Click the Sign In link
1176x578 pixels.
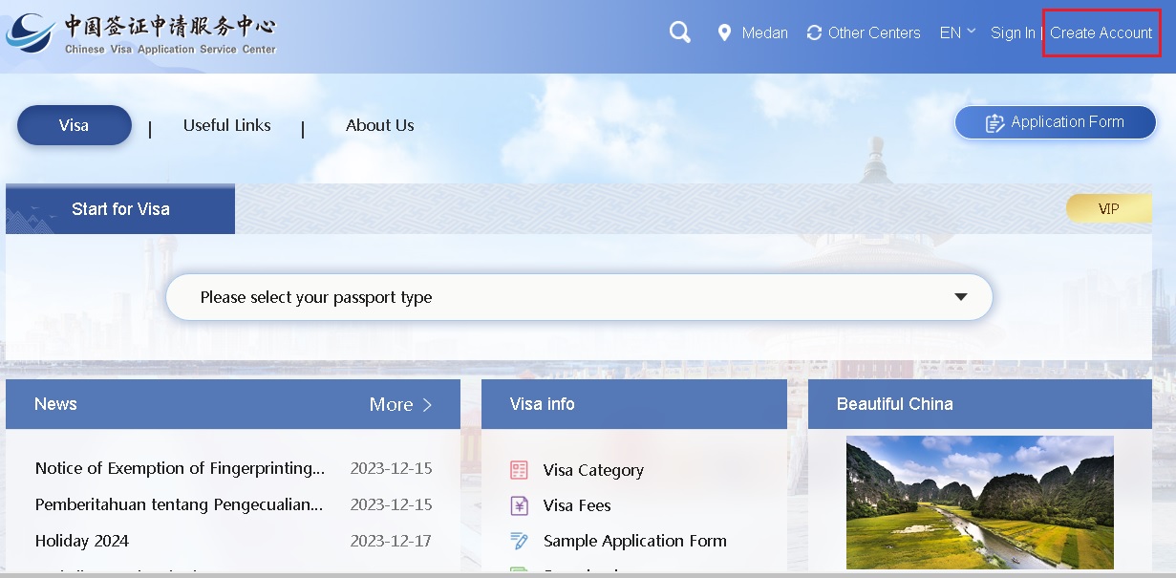coord(1013,32)
